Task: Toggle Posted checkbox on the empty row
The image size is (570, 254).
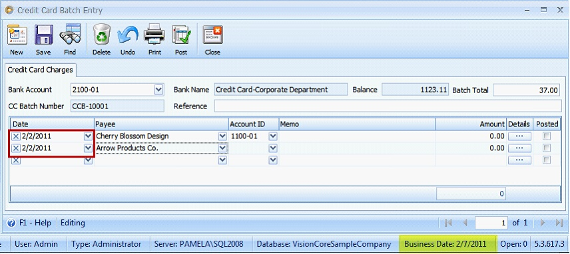Action: coord(547,160)
